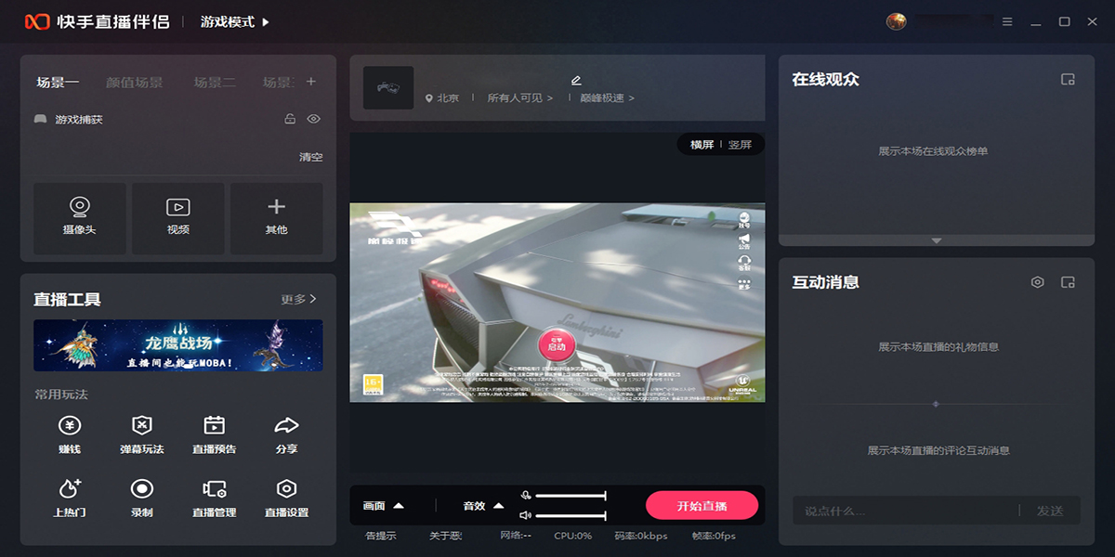Click the CPU:0% status text
This screenshot has width=1115, height=557.
(x=572, y=536)
